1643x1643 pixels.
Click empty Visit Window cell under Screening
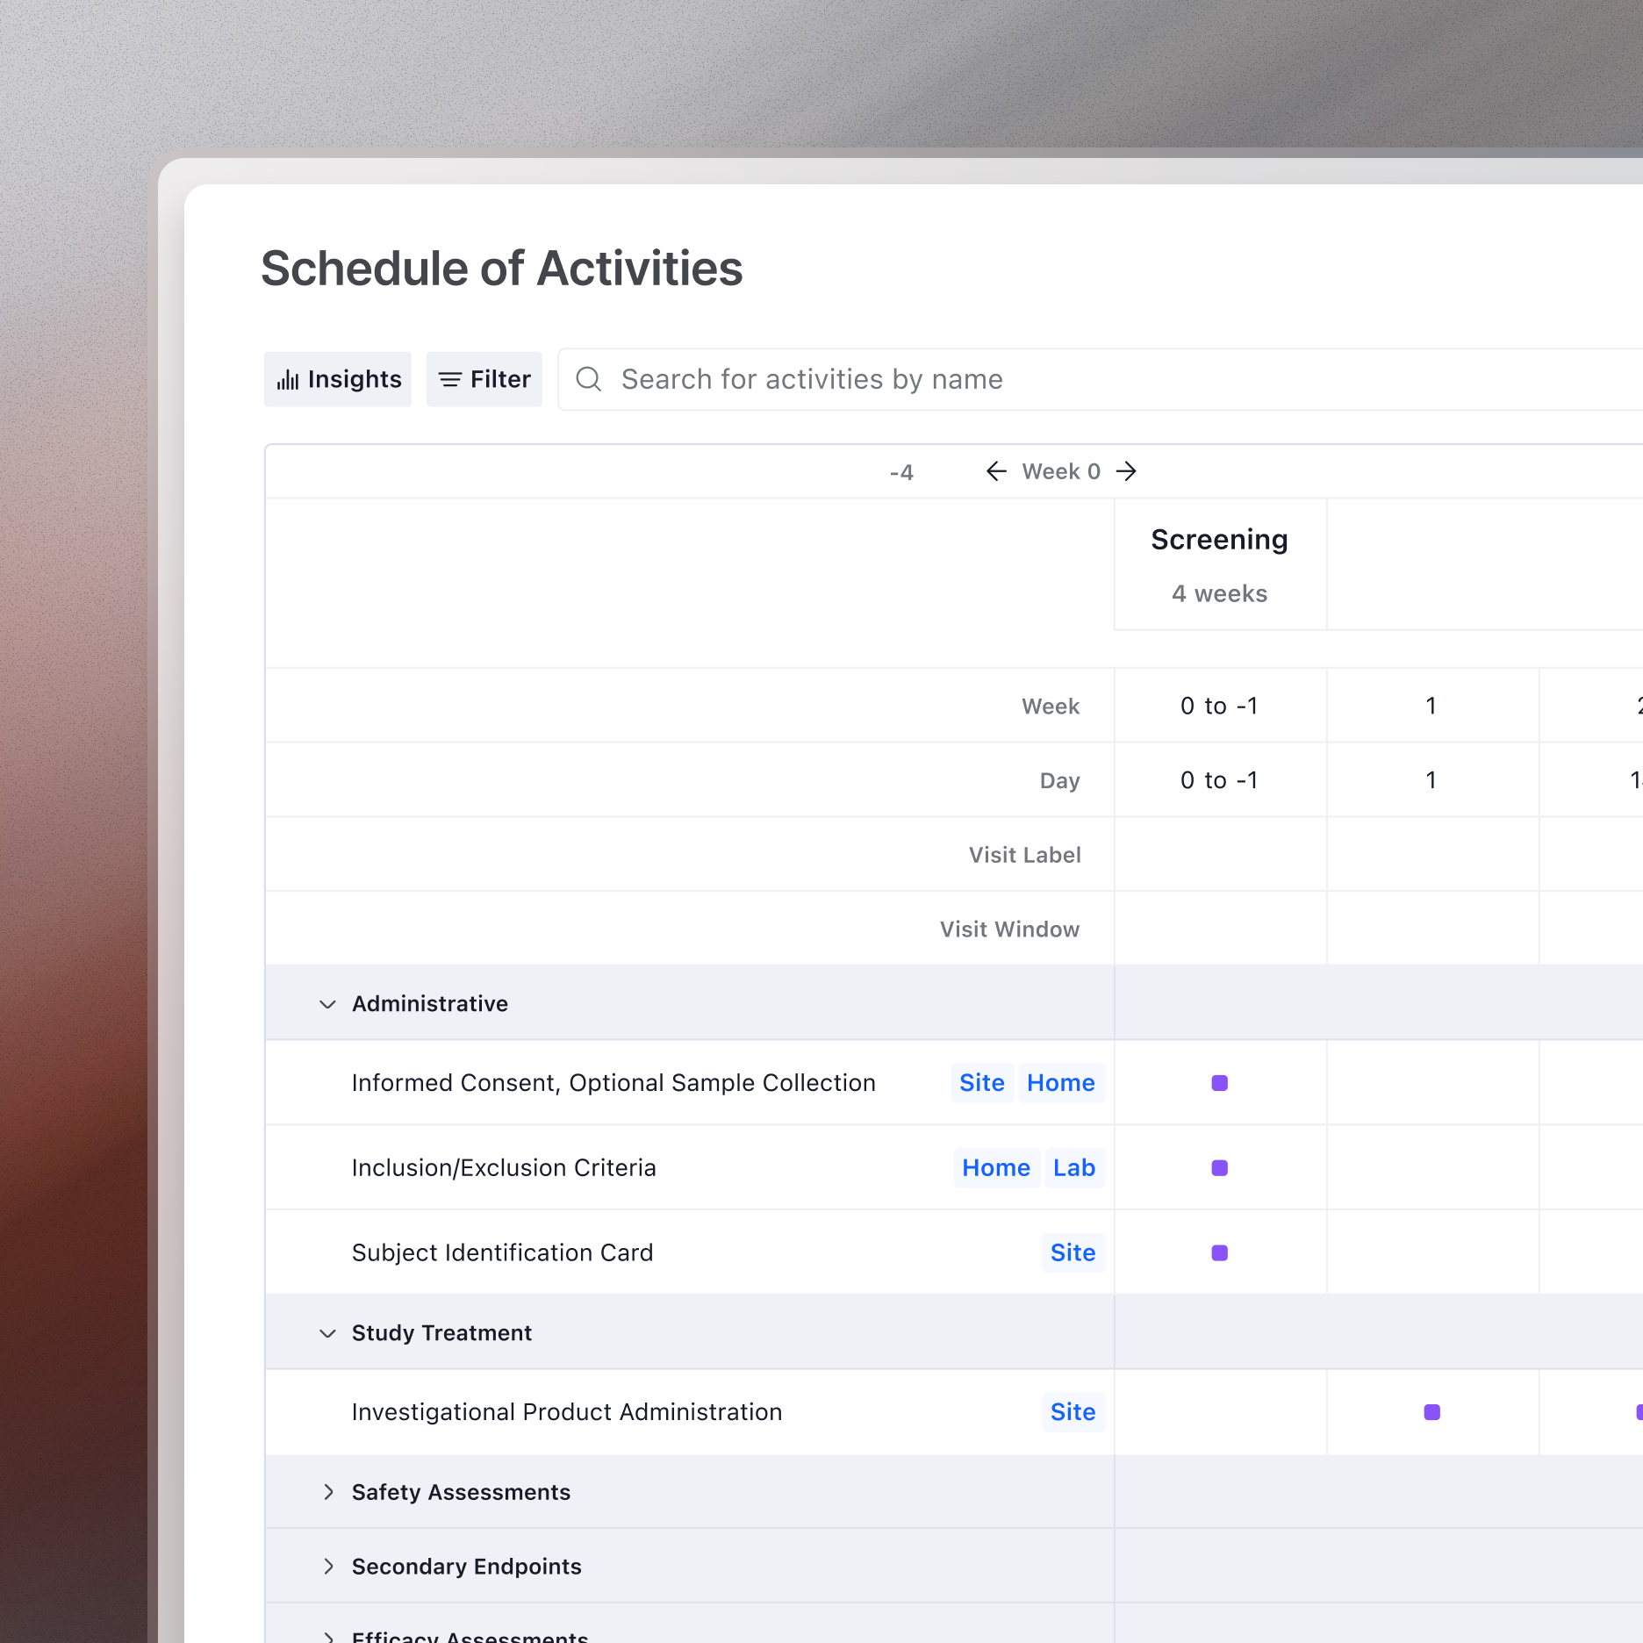(x=1220, y=929)
